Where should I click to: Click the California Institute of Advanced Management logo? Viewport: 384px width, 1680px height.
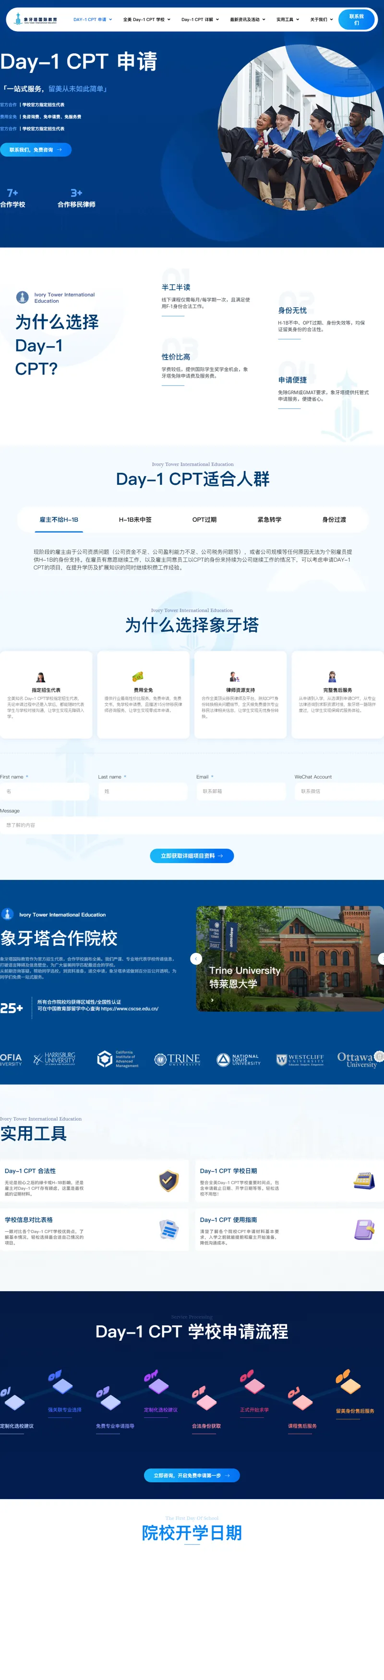(x=117, y=1059)
